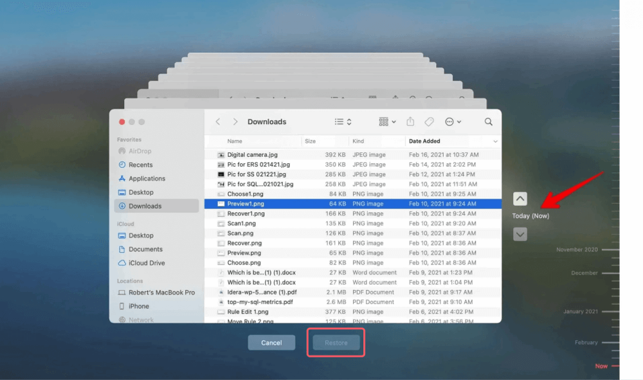Click the back navigation chevron
This screenshot has width=643, height=380.
pyautogui.click(x=217, y=122)
